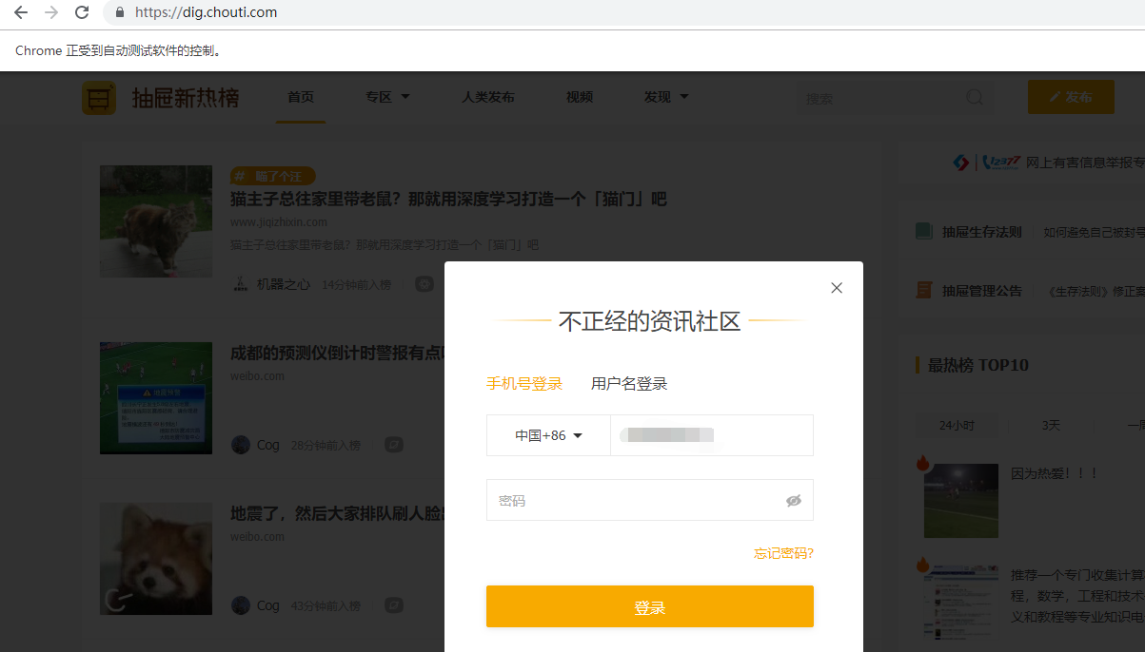Click the 抽屉生存法则 book icon
Screen dimensions: 1145x652
click(x=923, y=231)
